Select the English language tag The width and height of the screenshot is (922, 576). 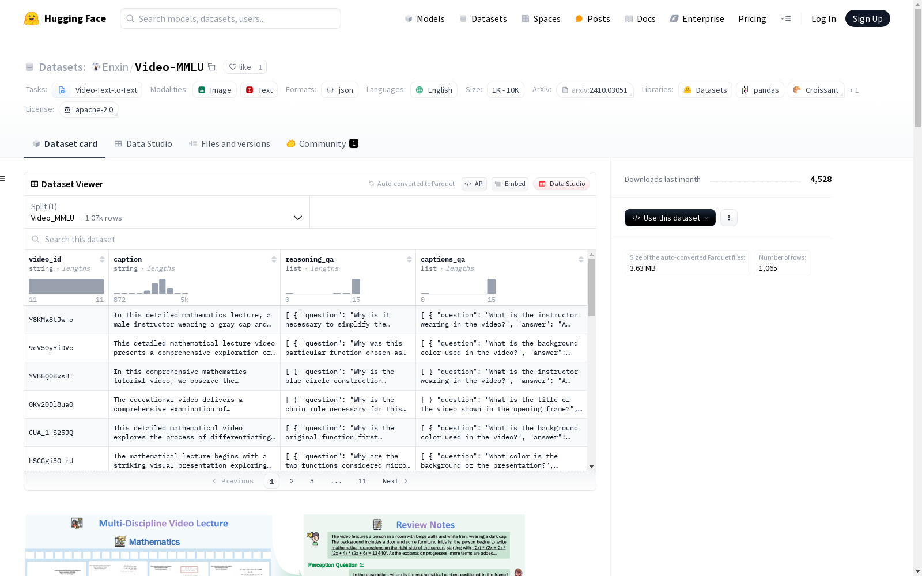pos(434,90)
